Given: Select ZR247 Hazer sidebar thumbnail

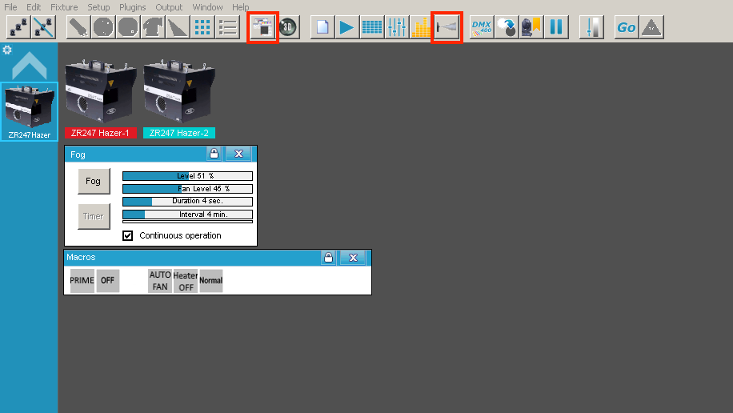Looking at the screenshot, I should 30,111.
